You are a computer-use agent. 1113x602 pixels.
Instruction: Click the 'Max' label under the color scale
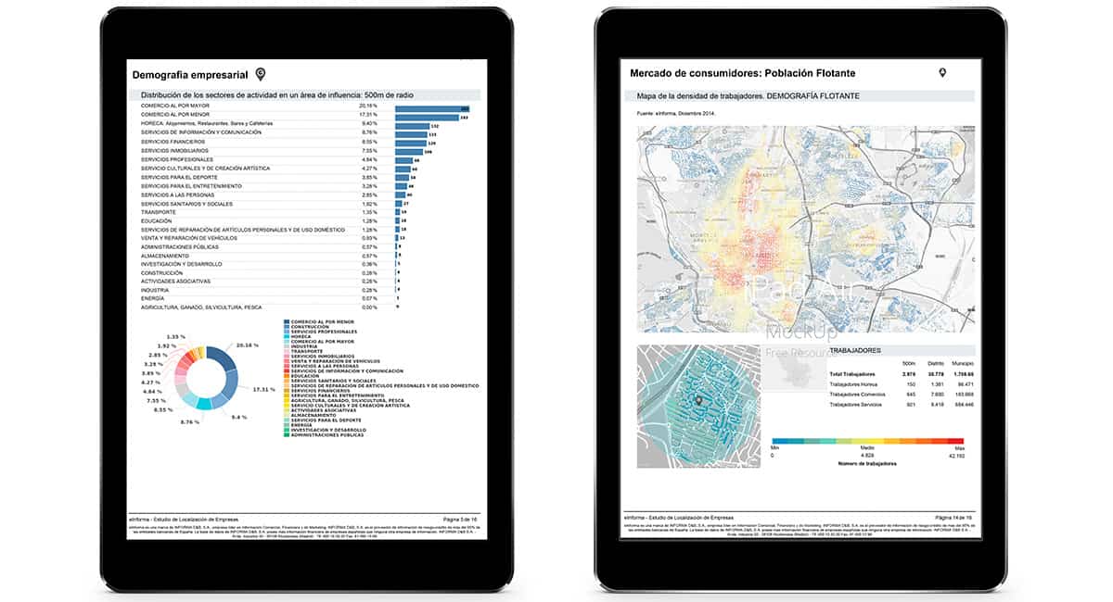point(958,449)
